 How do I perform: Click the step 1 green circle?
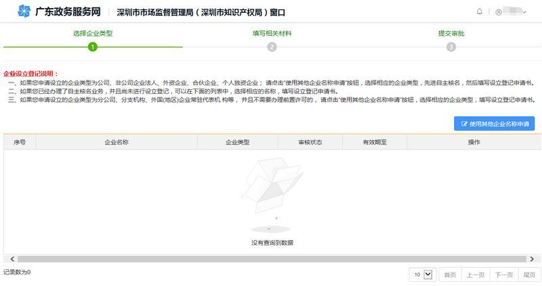click(93, 47)
